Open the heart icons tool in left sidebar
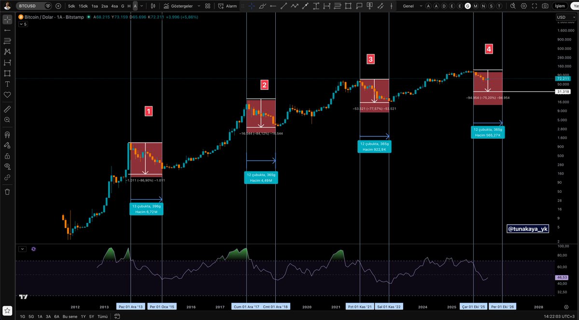This screenshot has height=320, width=579. (7, 95)
